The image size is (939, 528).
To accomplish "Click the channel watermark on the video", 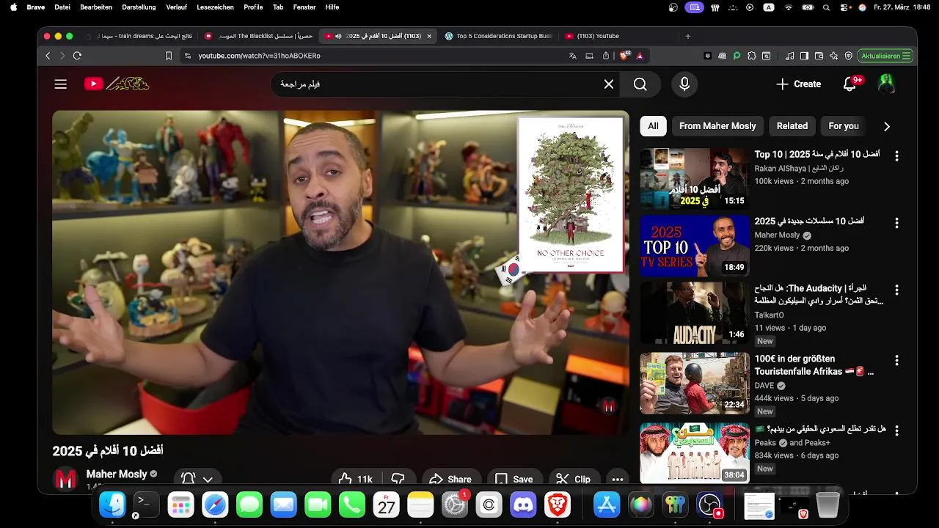I will tap(608, 406).
